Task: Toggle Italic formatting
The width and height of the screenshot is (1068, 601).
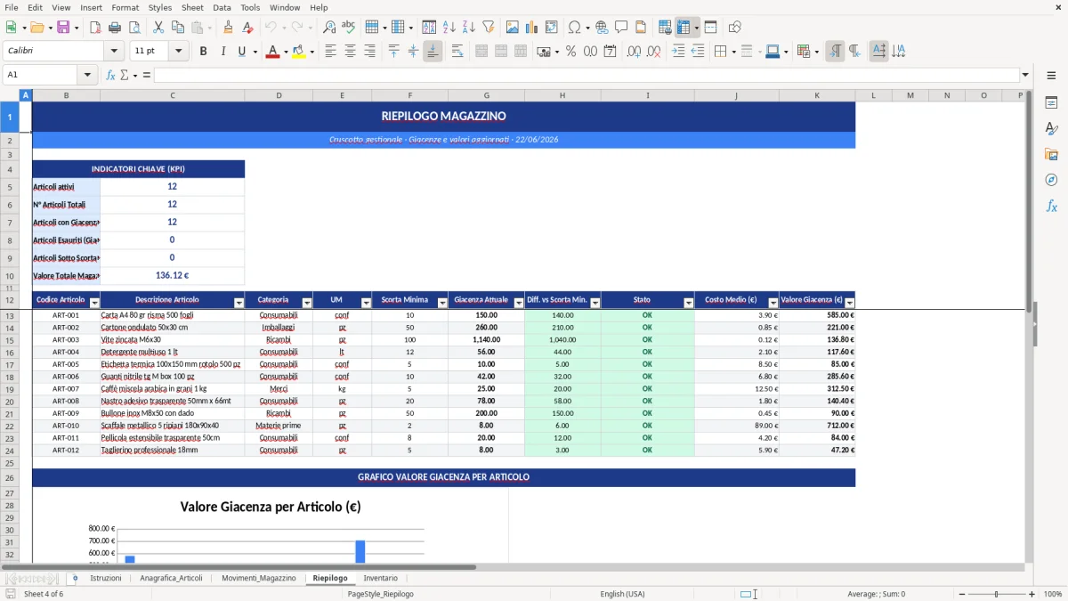Action: [222, 52]
